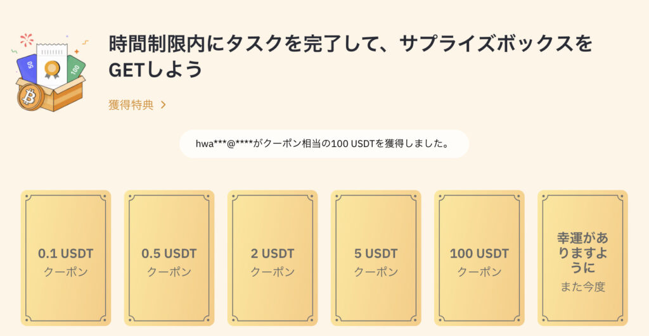
Task: Click the red fireworks sparkle icon
Action: click(27, 40)
